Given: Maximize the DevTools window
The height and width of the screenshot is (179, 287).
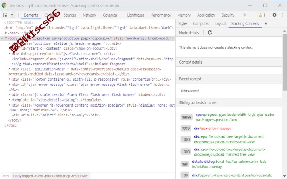Looking at the screenshot, I should [265, 5].
